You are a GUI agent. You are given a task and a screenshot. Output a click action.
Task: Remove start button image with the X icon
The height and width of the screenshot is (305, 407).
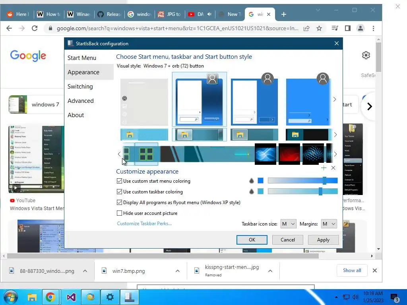click(333, 168)
